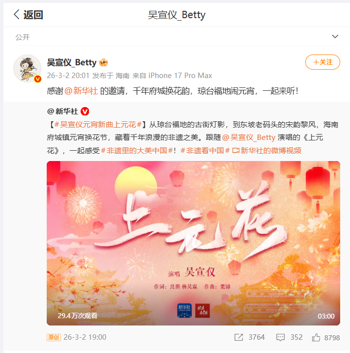Like the post with thumbs-up icon
This screenshot has width=350, height=353.
point(316,337)
